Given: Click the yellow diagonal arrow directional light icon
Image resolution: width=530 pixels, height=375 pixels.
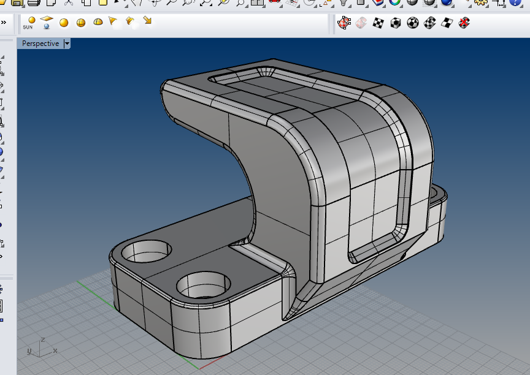Looking at the screenshot, I should (x=147, y=21).
